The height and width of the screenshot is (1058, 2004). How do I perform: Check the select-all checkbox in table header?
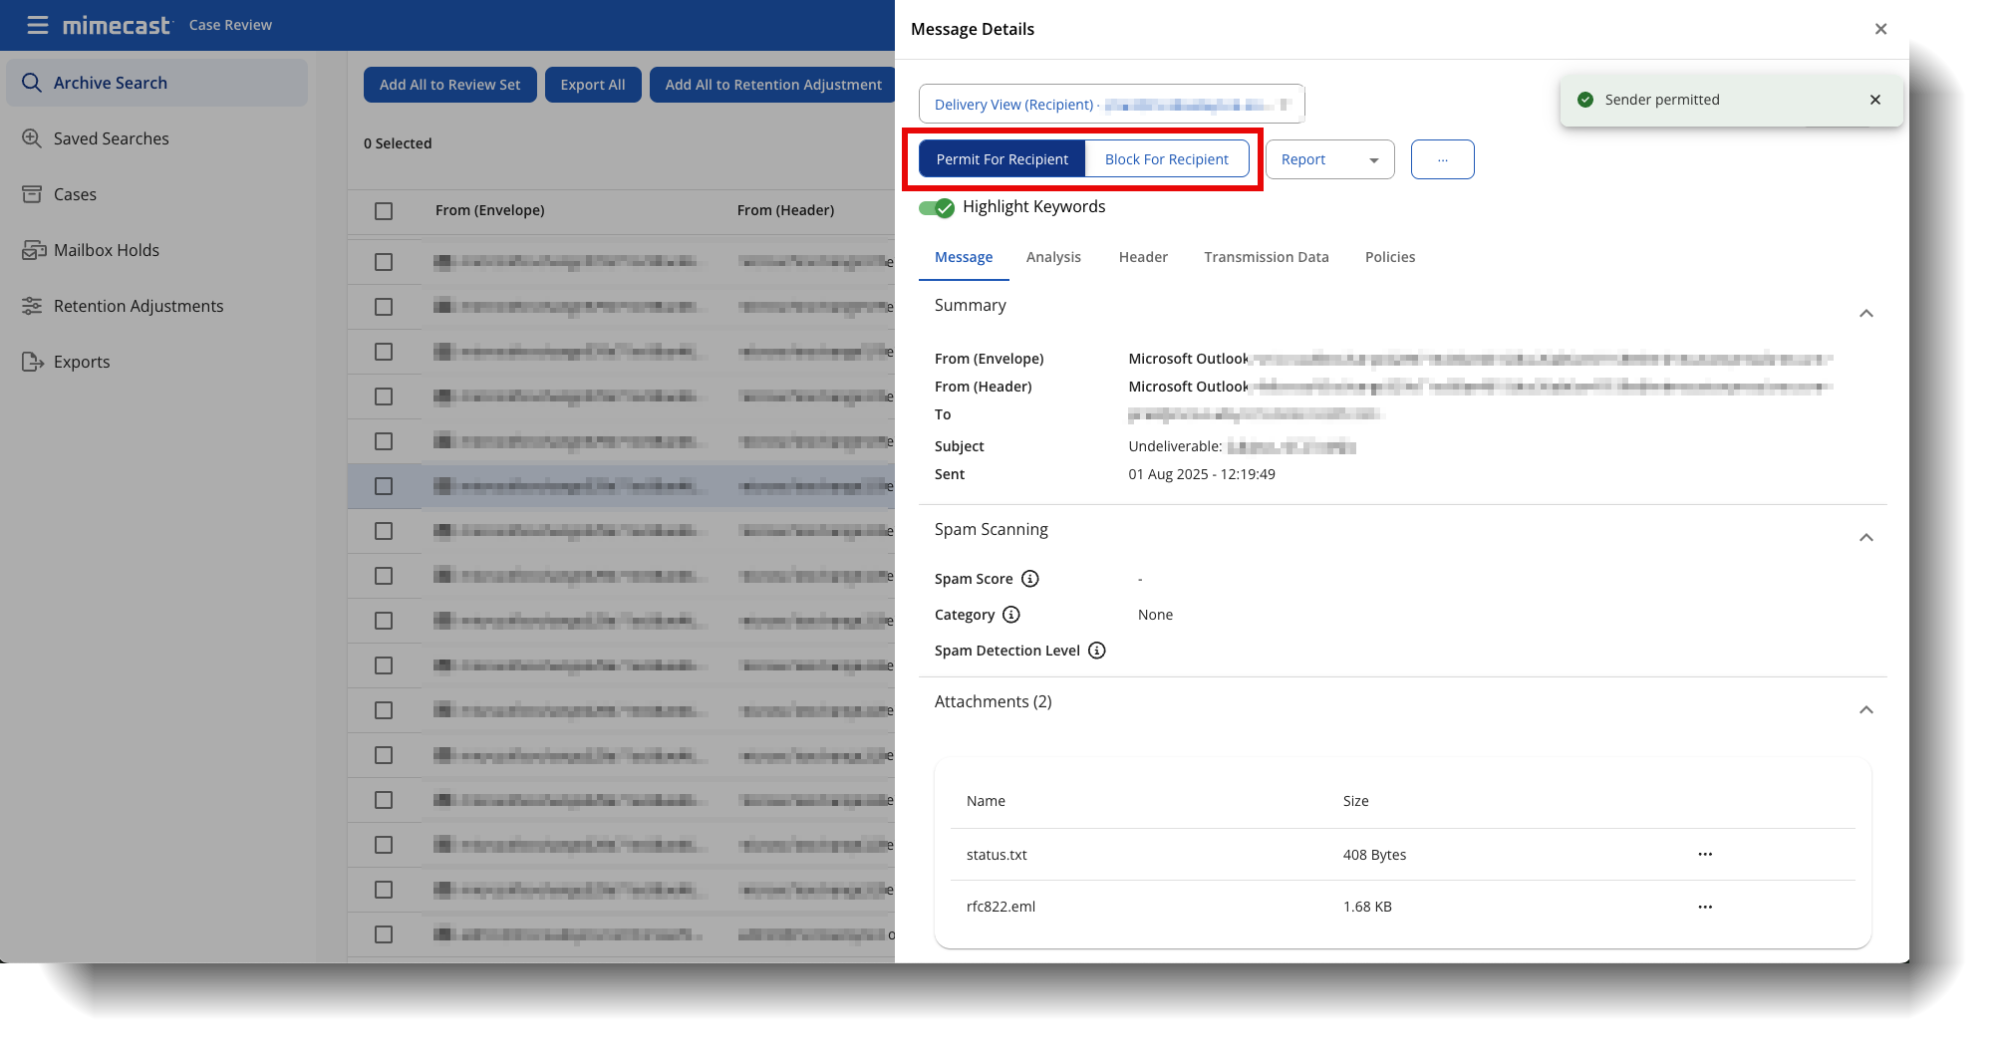(x=384, y=211)
